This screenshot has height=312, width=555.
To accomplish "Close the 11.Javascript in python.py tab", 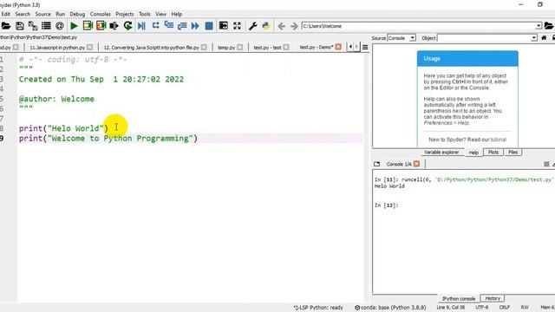I will coord(90,47).
